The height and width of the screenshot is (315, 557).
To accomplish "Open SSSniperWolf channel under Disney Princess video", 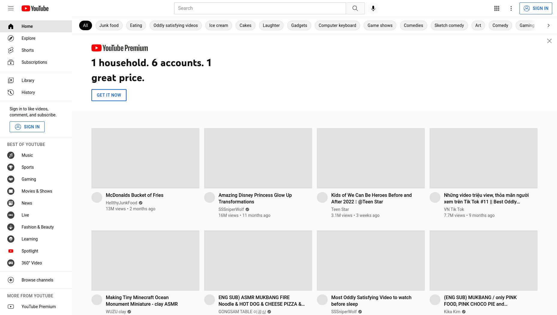I will (x=231, y=209).
